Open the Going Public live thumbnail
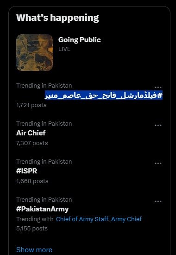176x255 pixels. pyautogui.click(x=34, y=52)
